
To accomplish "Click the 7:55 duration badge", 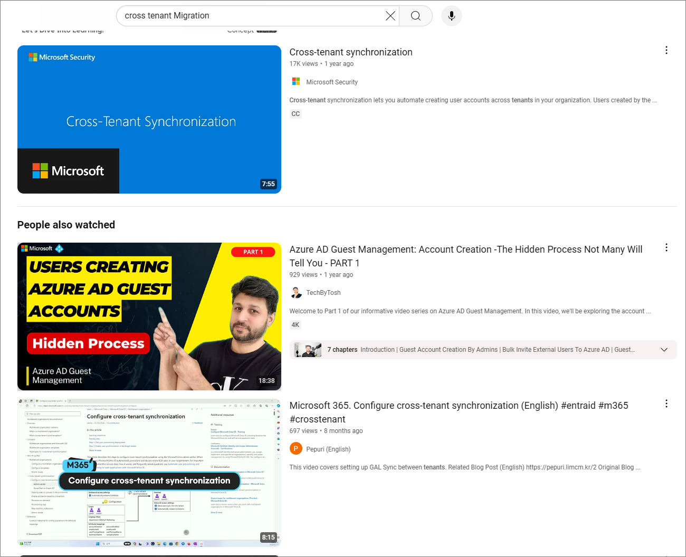I will coord(269,184).
